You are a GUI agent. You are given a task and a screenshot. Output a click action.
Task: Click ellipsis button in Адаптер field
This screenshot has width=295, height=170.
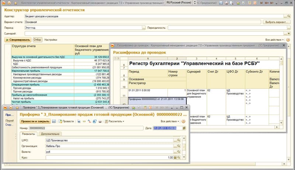(x=285, y=16)
